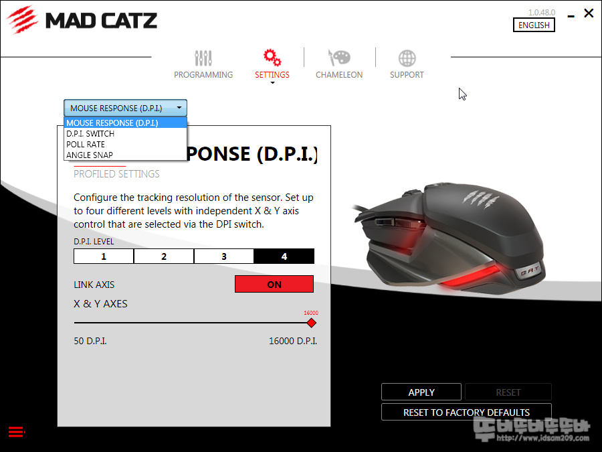This screenshot has height=452, width=602.
Task: Click the 16000 D.P.I. maximum label
Action: 293,341
